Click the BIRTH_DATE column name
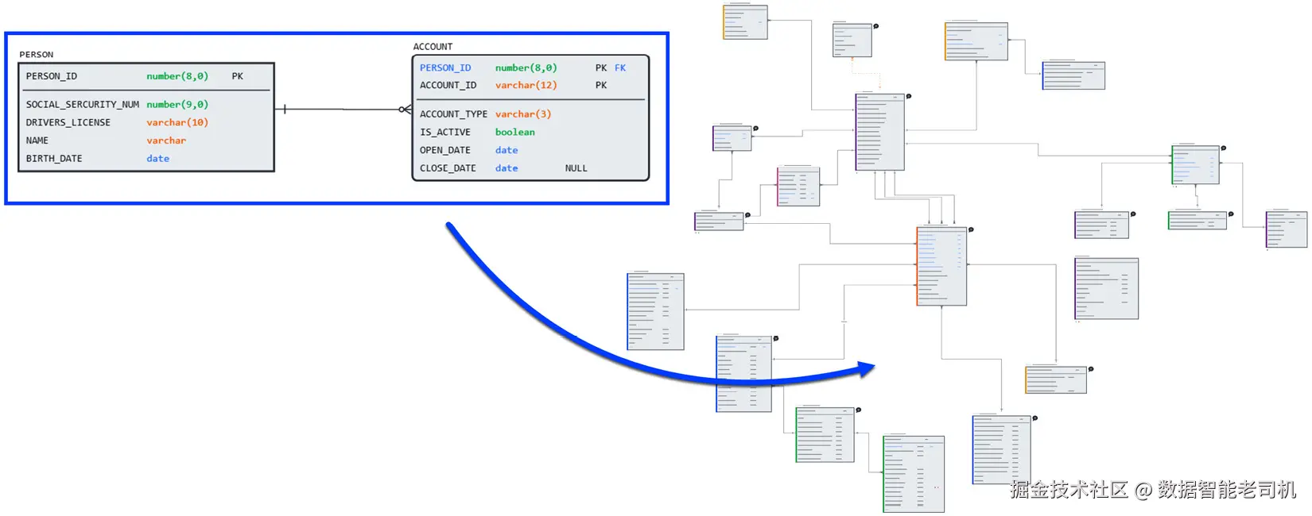The height and width of the screenshot is (516, 1312). click(54, 159)
